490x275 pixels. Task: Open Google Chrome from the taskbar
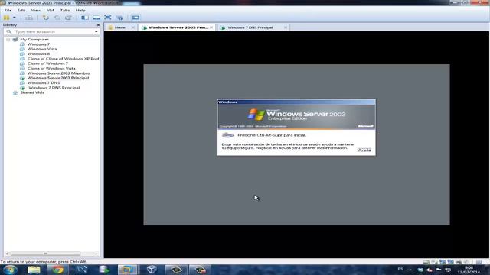57,270
